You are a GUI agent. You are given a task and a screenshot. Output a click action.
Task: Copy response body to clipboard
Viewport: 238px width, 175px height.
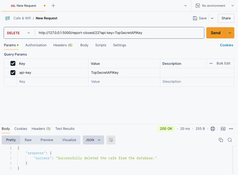tap(221, 140)
